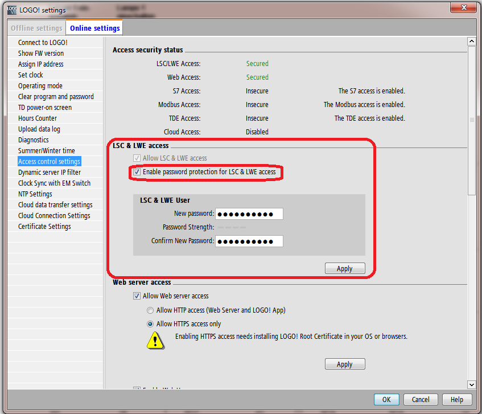
Task: Open Help for LOGO! settings
Action: pos(457,400)
